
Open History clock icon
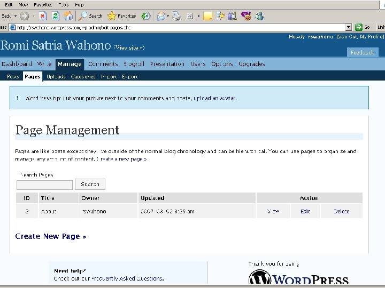coord(146,16)
